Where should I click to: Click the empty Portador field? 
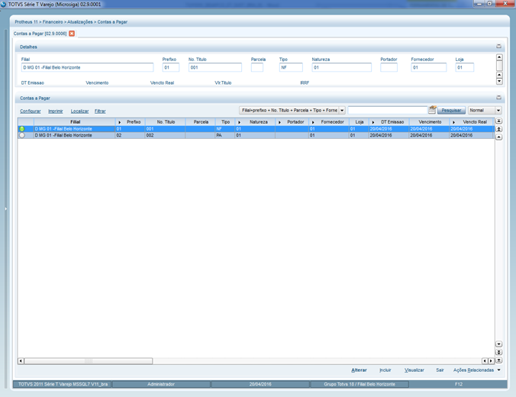tap(389, 67)
